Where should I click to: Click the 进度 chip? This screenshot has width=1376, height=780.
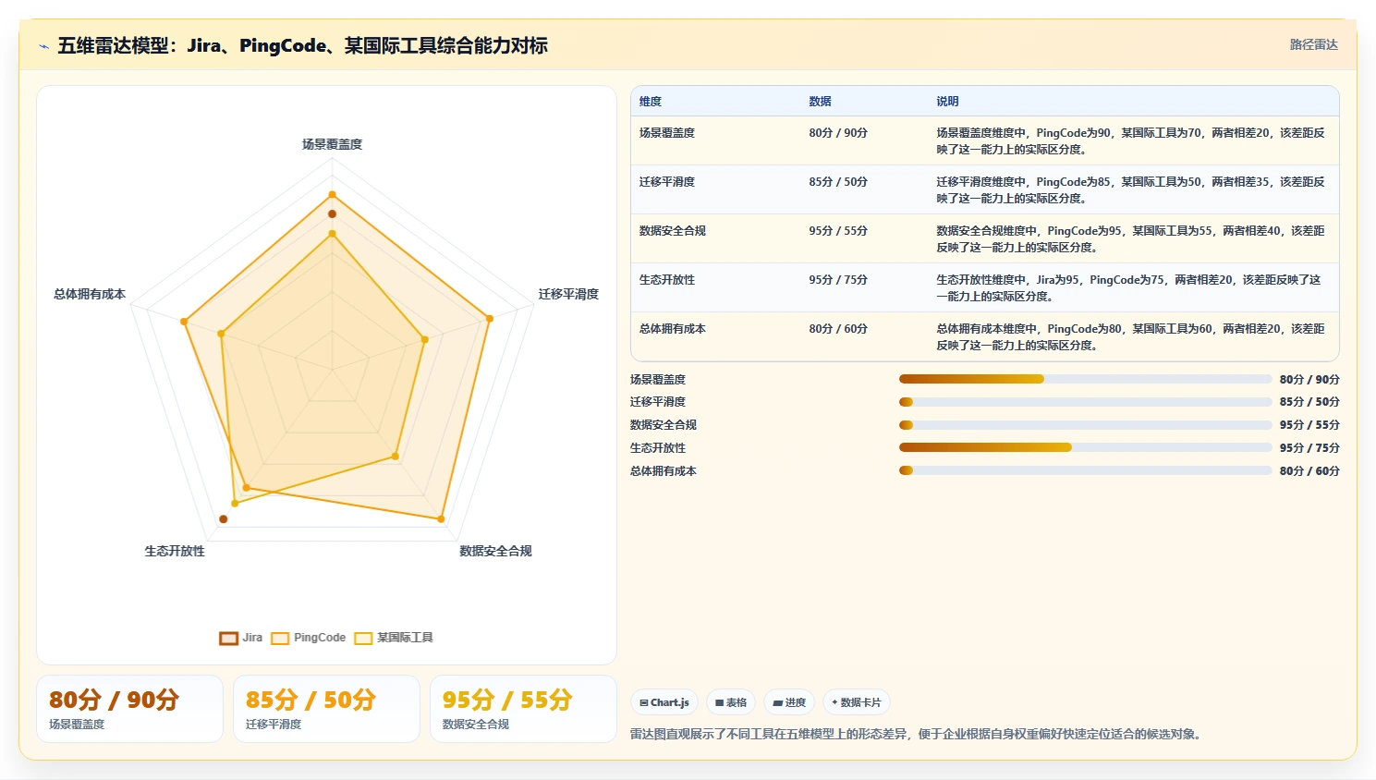click(789, 702)
